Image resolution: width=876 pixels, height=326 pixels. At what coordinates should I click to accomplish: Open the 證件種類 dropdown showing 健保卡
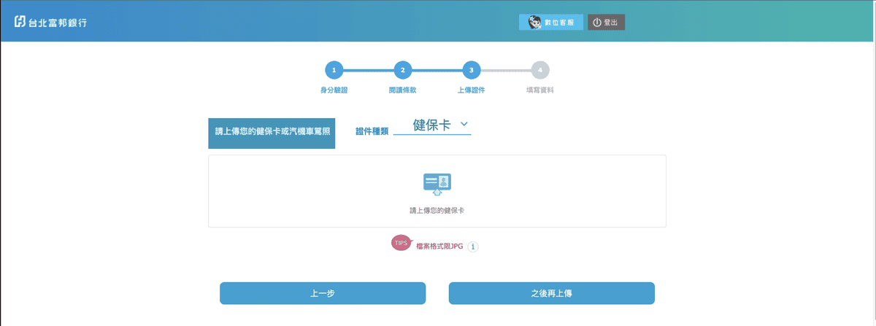tap(432, 125)
